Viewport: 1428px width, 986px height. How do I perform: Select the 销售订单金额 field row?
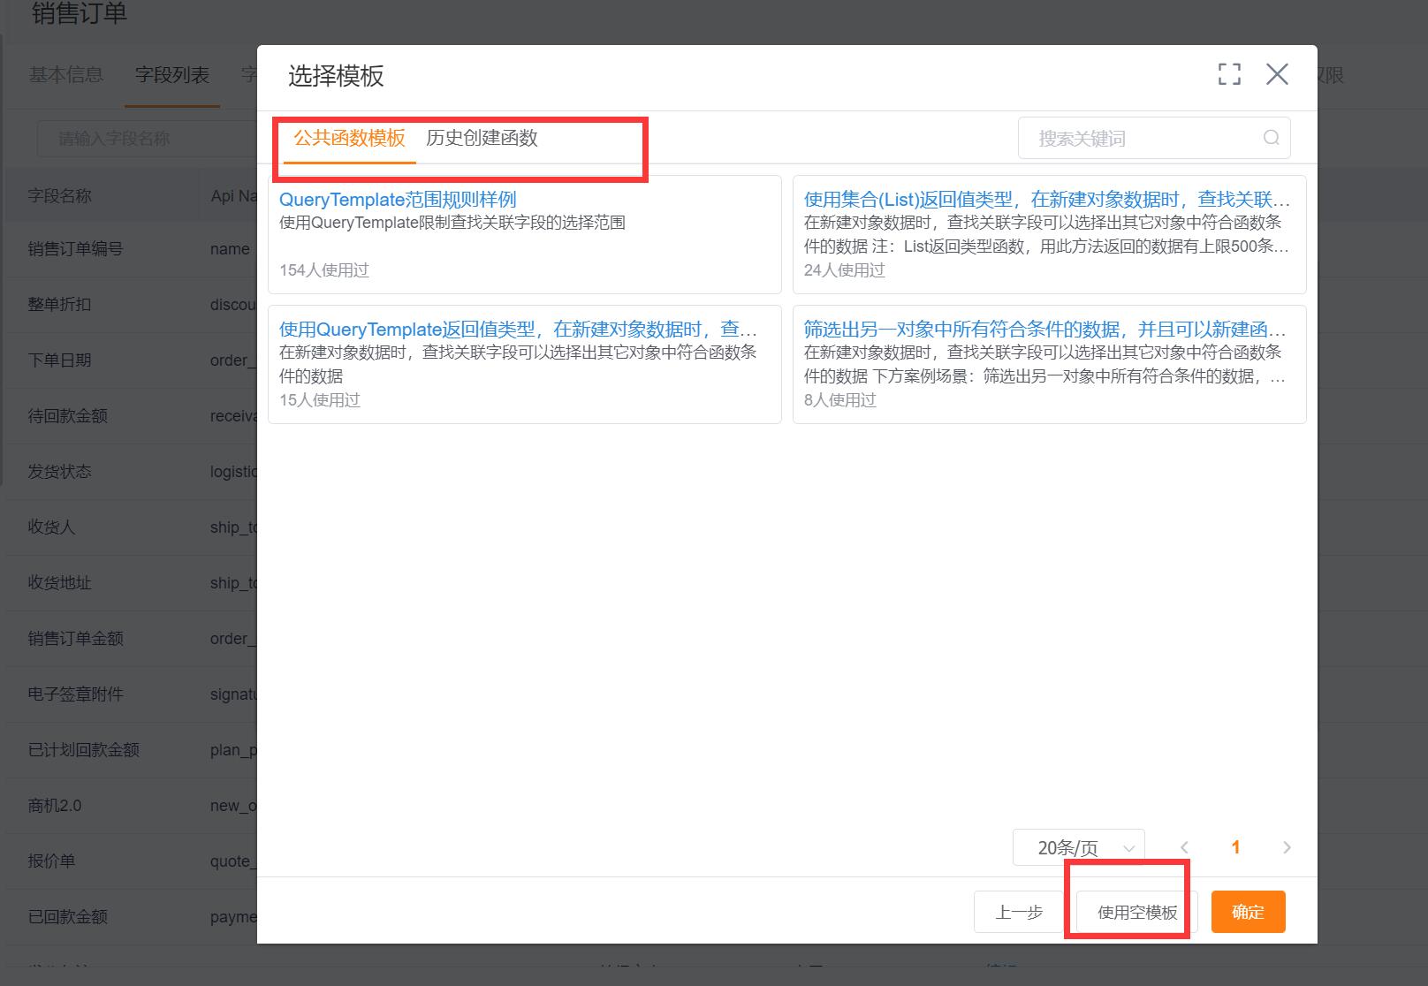coord(132,639)
